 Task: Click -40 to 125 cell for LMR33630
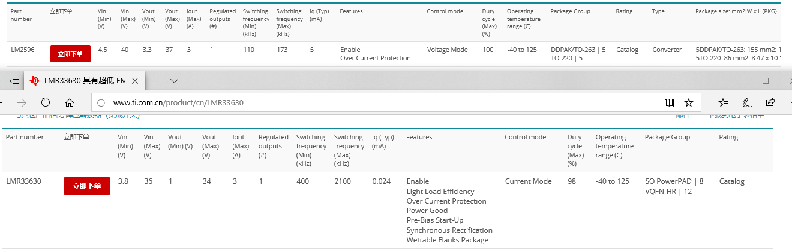tap(612, 181)
